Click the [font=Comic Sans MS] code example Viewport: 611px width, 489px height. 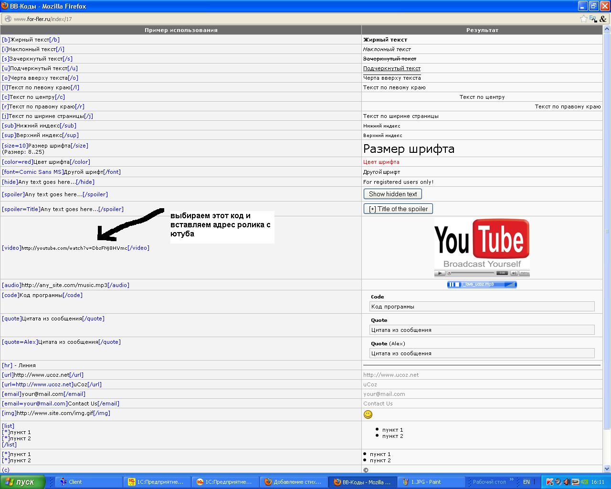click(x=62, y=172)
